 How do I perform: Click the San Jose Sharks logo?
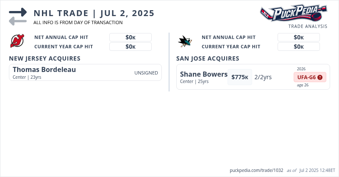(185, 41)
